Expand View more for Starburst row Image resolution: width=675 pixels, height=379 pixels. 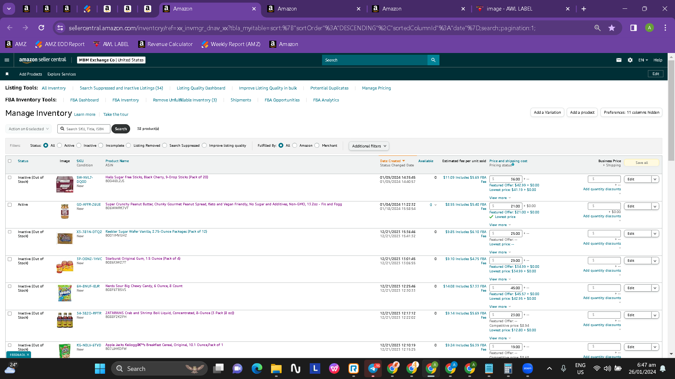click(x=500, y=279)
